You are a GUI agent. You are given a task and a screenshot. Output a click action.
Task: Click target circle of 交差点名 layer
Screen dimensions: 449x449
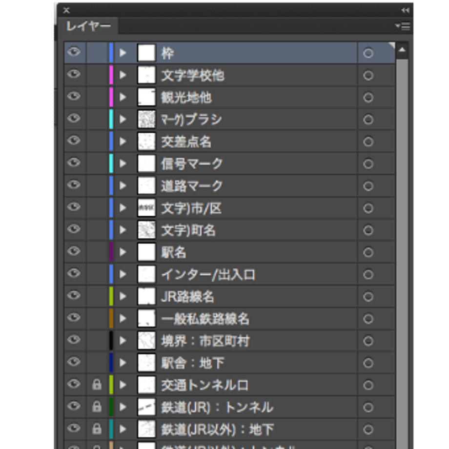(x=368, y=142)
